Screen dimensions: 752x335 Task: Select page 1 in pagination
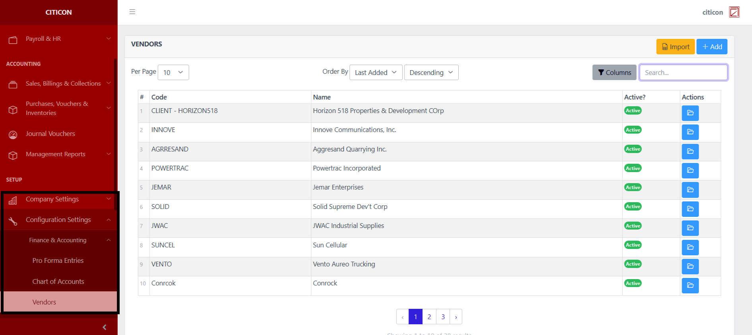click(x=415, y=317)
